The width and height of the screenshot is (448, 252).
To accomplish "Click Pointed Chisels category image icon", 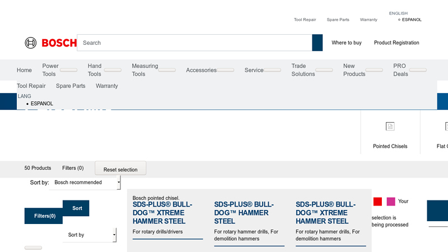I will tap(390, 126).
